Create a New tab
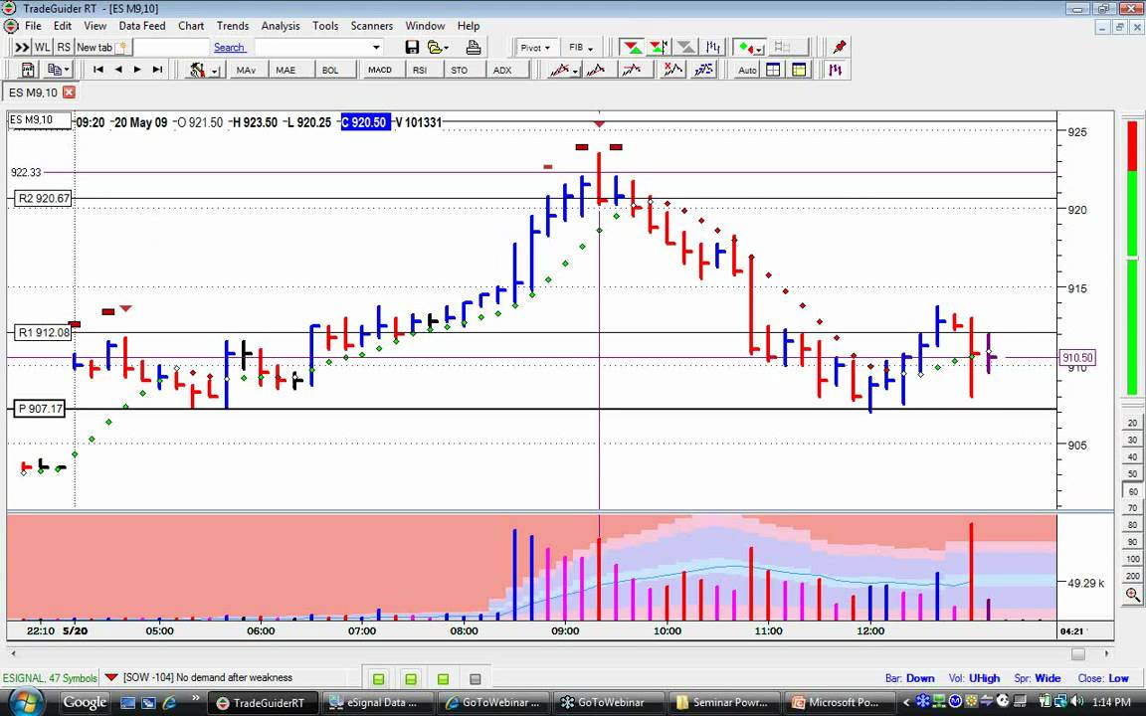This screenshot has height=716, width=1146. pyautogui.click(x=101, y=48)
